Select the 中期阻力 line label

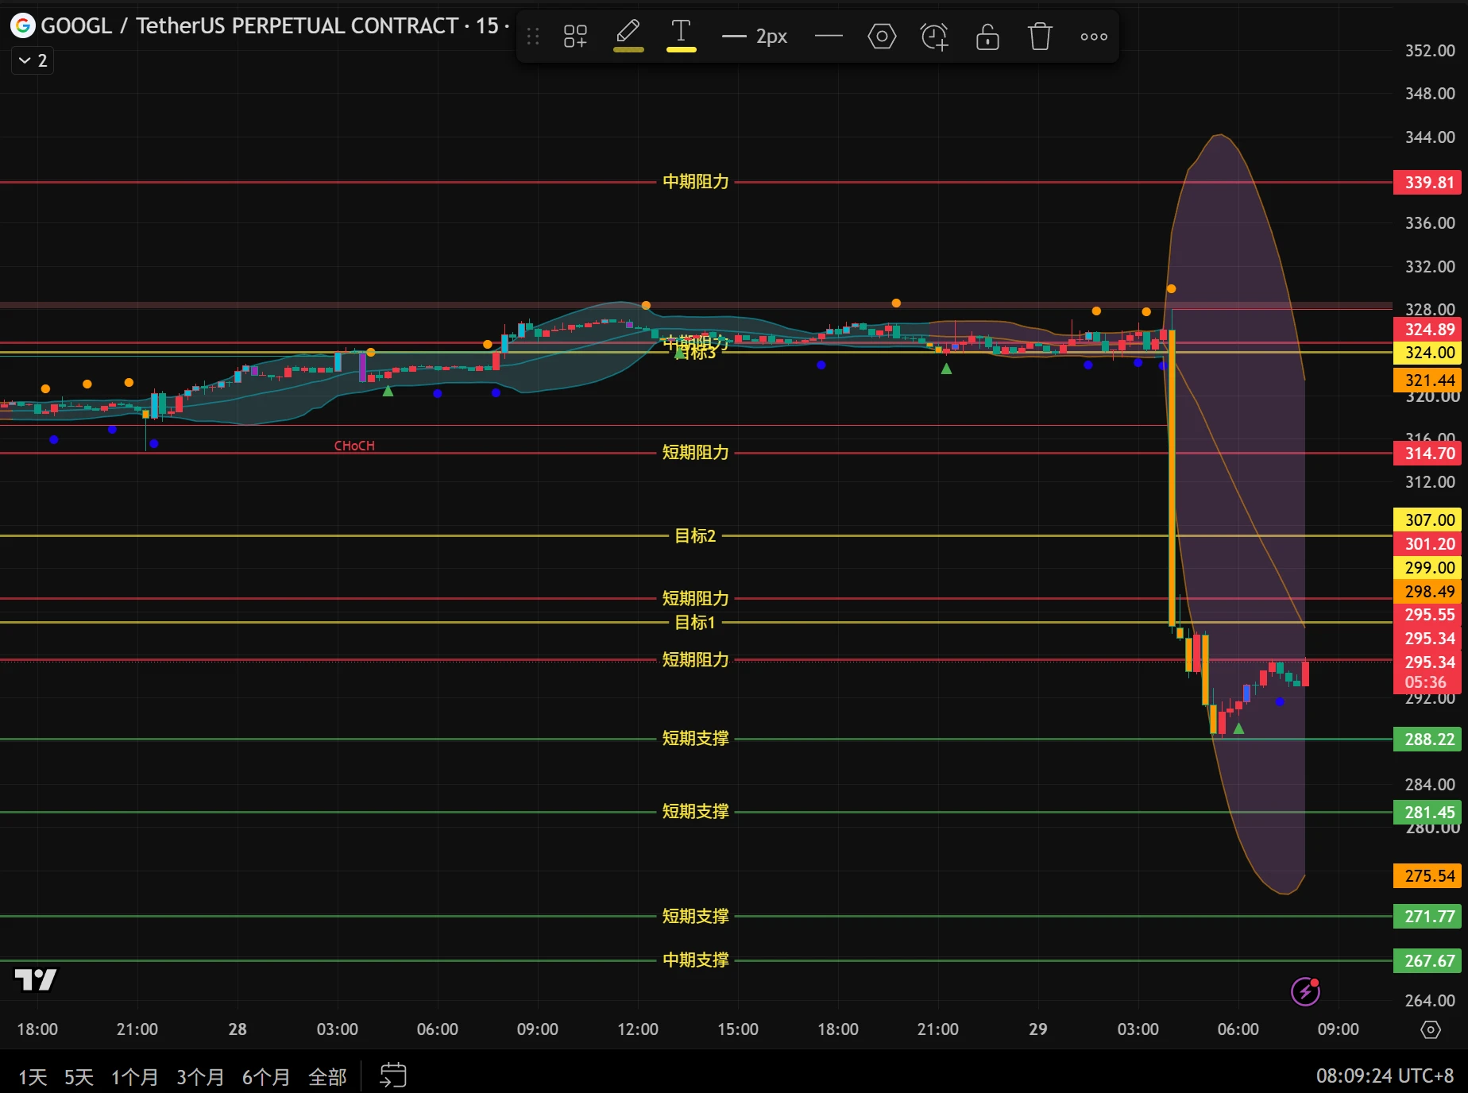coord(695,182)
